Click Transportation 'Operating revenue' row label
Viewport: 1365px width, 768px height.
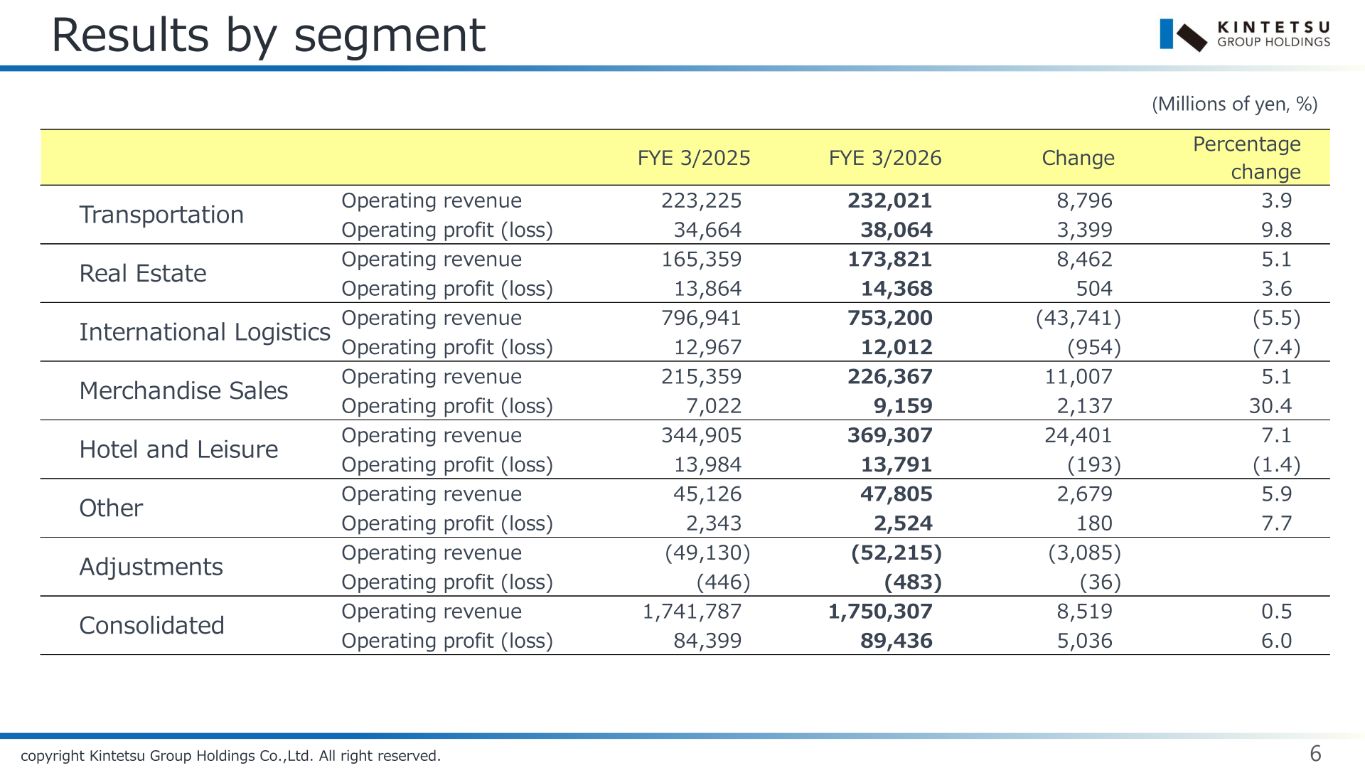tap(432, 201)
